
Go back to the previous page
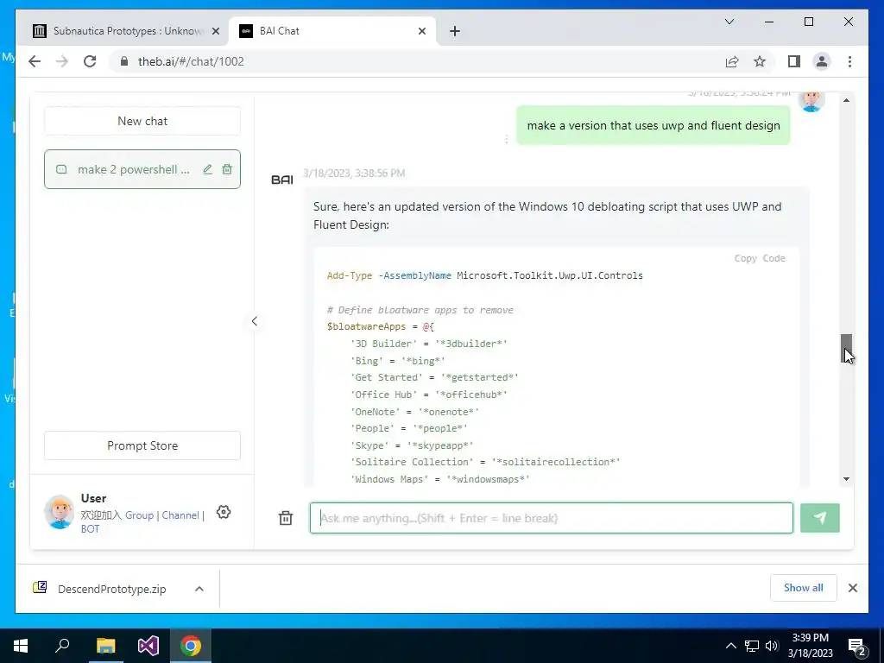tap(35, 61)
